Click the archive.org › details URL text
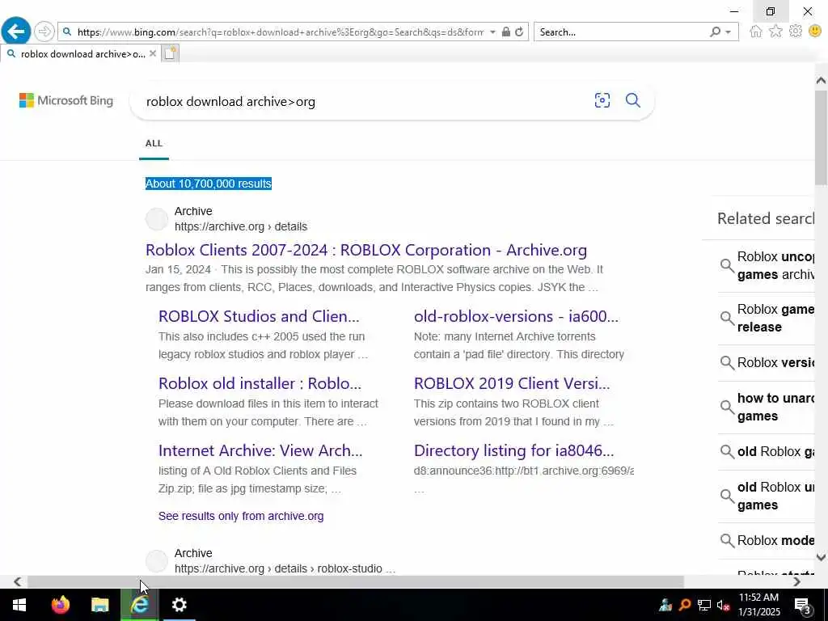 pos(241,226)
